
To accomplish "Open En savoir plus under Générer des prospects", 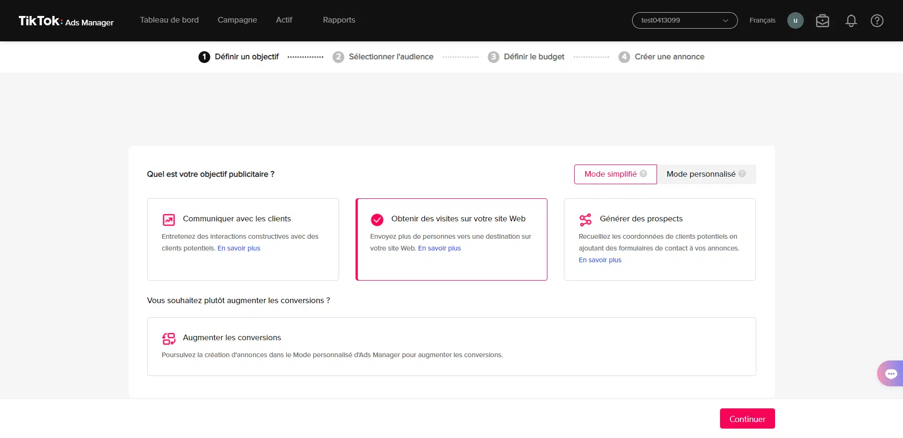I will pos(600,260).
